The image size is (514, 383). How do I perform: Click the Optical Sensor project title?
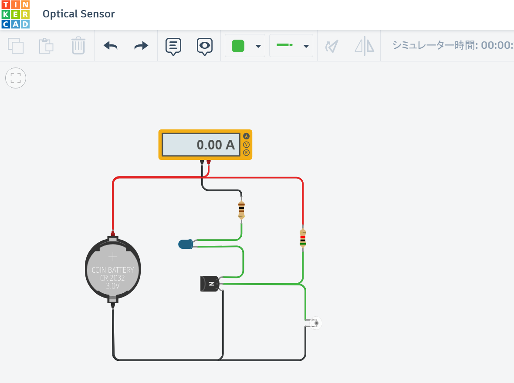click(x=79, y=14)
